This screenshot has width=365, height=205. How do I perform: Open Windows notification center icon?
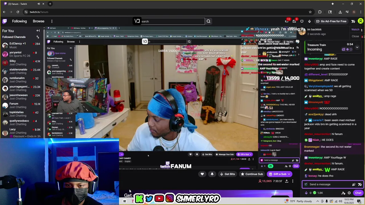(x=359, y=201)
